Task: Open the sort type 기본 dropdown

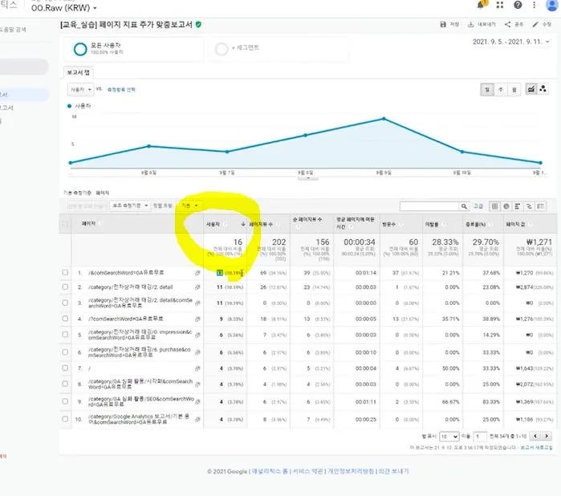Action: coord(189,205)
